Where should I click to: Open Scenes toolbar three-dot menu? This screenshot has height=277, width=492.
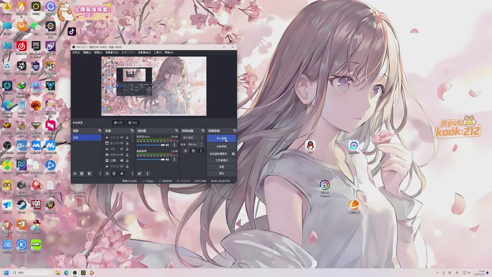coord(100,174)
